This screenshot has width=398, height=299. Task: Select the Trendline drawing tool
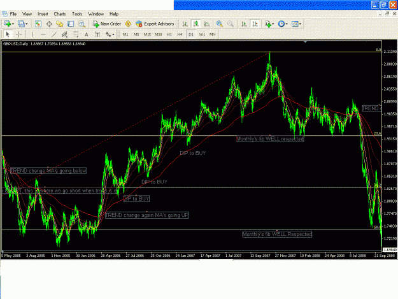(x=54, y=34)
